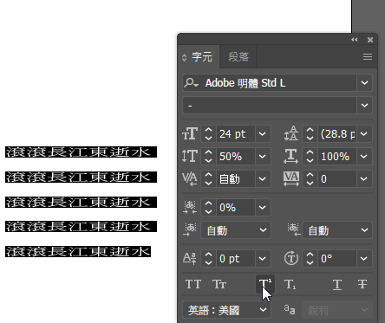Toggle Subscript text style

click(x=290, y=284)
